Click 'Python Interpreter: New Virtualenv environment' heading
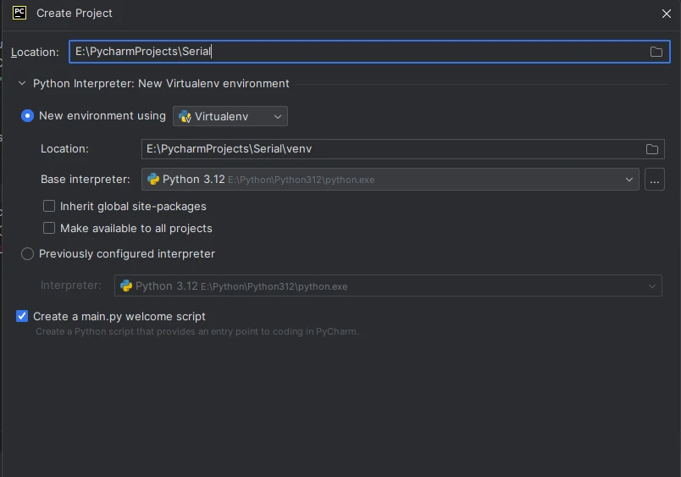The image size is (681, 477). (x=161, y=83)
